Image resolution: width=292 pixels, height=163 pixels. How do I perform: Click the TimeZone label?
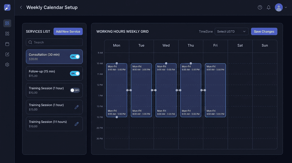point(206,32)
